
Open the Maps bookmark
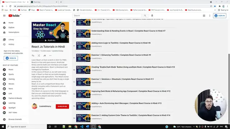click(x=32, y=10)
